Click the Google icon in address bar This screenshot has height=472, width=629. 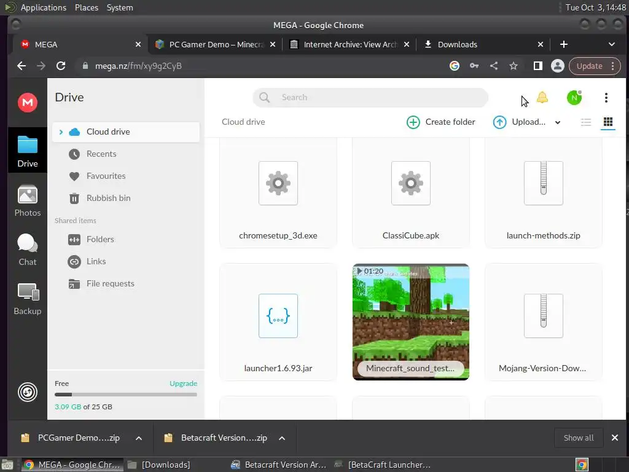click(x=454, y=66)
